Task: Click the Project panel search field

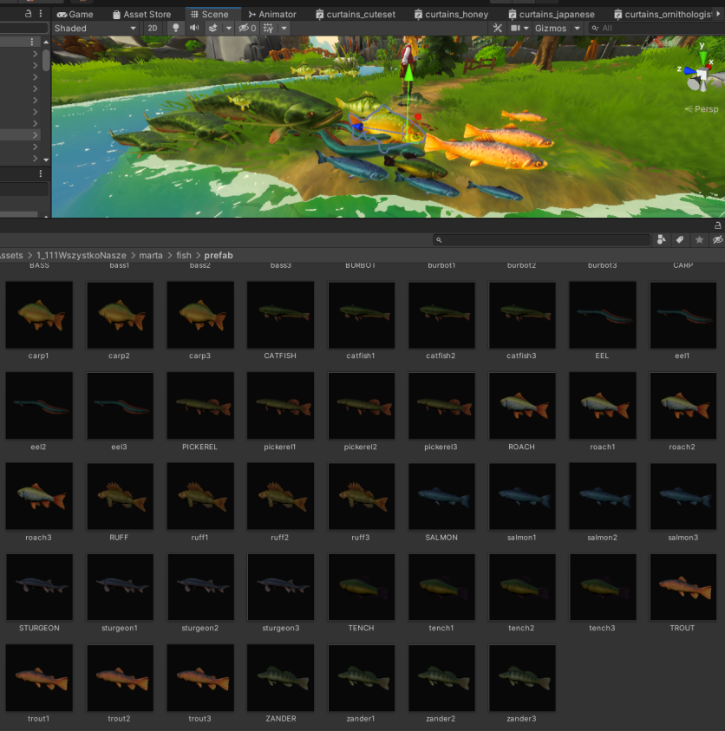Action: (542, 239)
